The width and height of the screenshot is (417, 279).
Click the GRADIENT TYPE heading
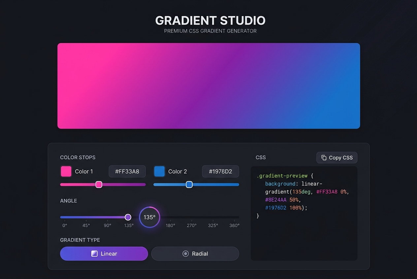[x=80, y=240]
